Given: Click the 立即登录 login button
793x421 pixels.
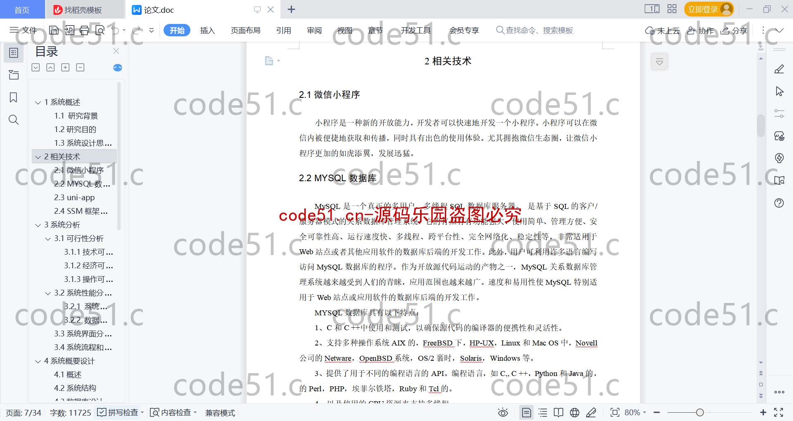Looking at the screenshot, I should (709, 9).
